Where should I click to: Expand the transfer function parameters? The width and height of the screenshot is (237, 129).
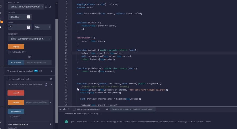coord(51,102)
